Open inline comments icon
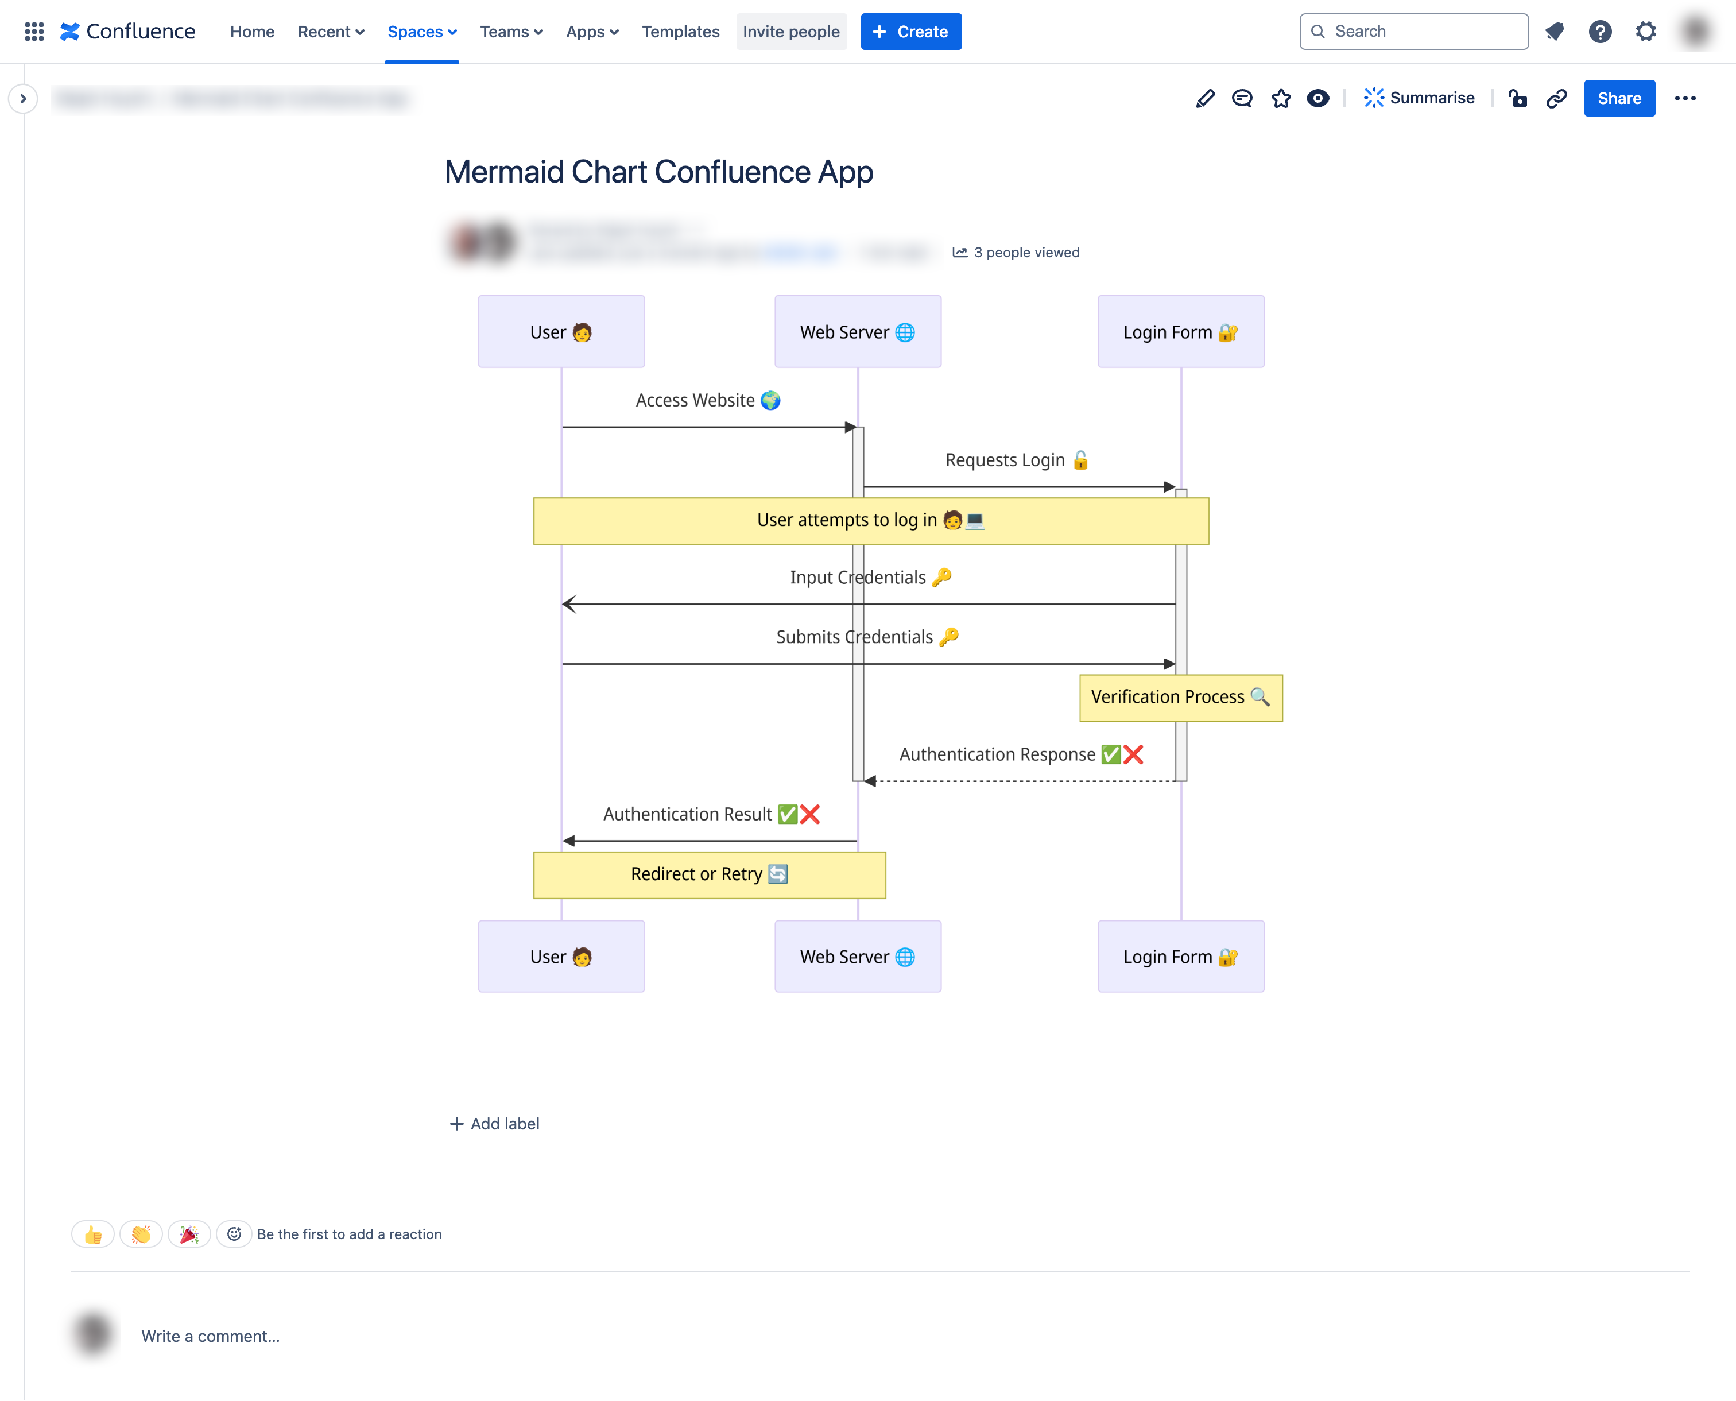Viewport: 1736px width, 1401px height. pos(1242,98)
